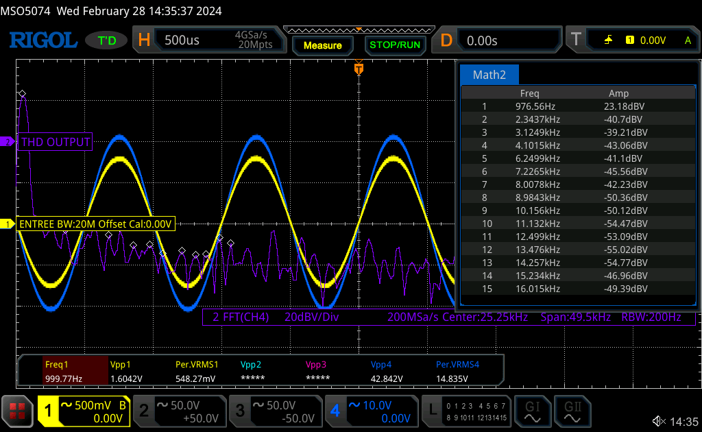Open the trigger T label
The height and width of the screenshot is (432, 702).
(576, 39)
